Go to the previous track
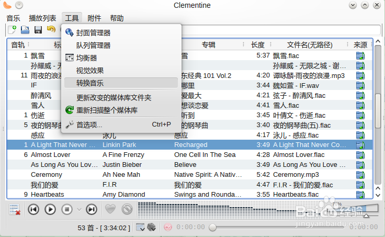The height and width of the screenshot is (237, 385). coord(33,209)
